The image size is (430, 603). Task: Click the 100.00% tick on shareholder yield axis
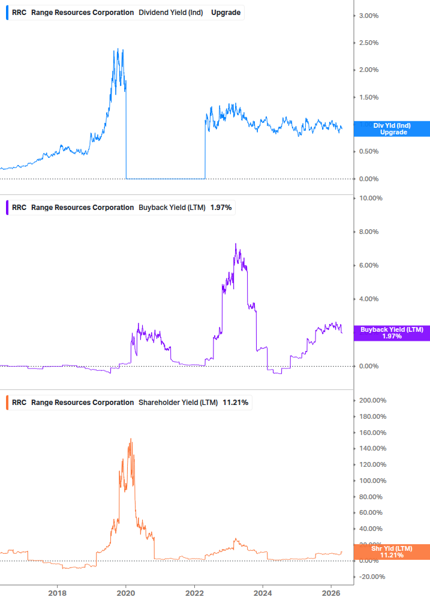coord(372,481)
